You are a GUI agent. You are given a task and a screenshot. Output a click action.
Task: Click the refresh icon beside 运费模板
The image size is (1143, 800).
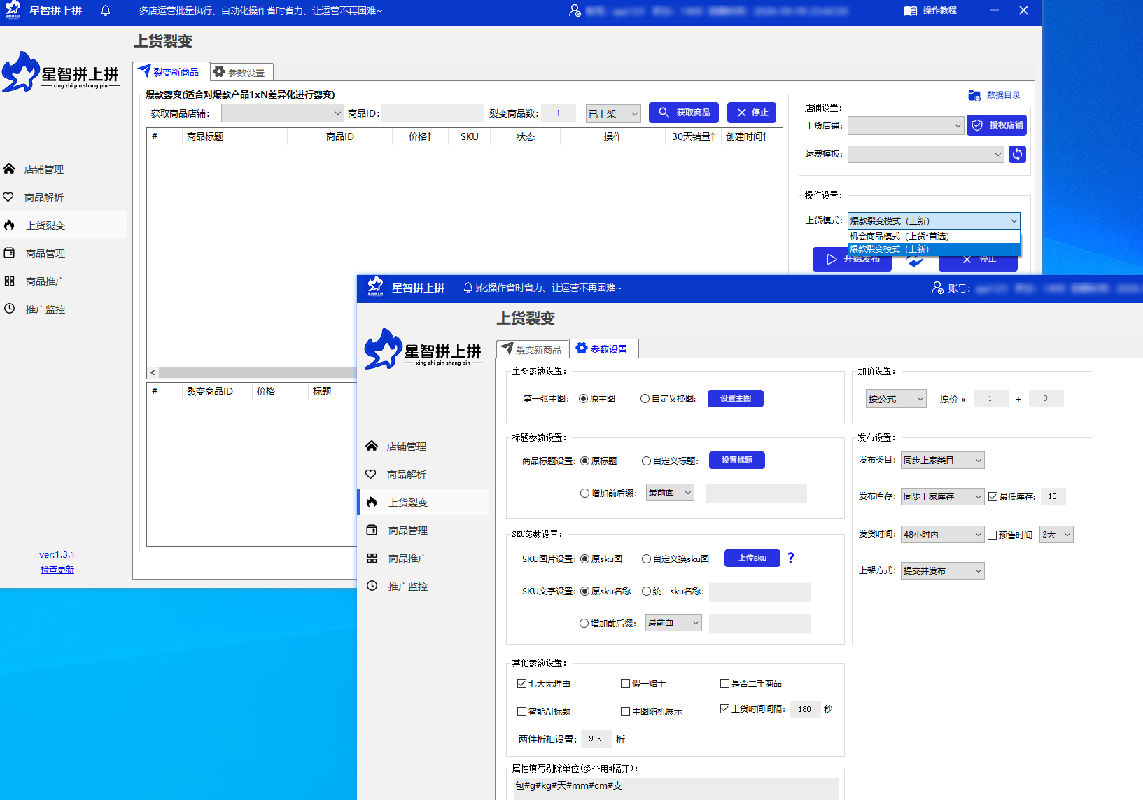tap(1017, 154)
